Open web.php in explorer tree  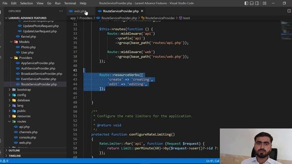click(x=25, y=143)
